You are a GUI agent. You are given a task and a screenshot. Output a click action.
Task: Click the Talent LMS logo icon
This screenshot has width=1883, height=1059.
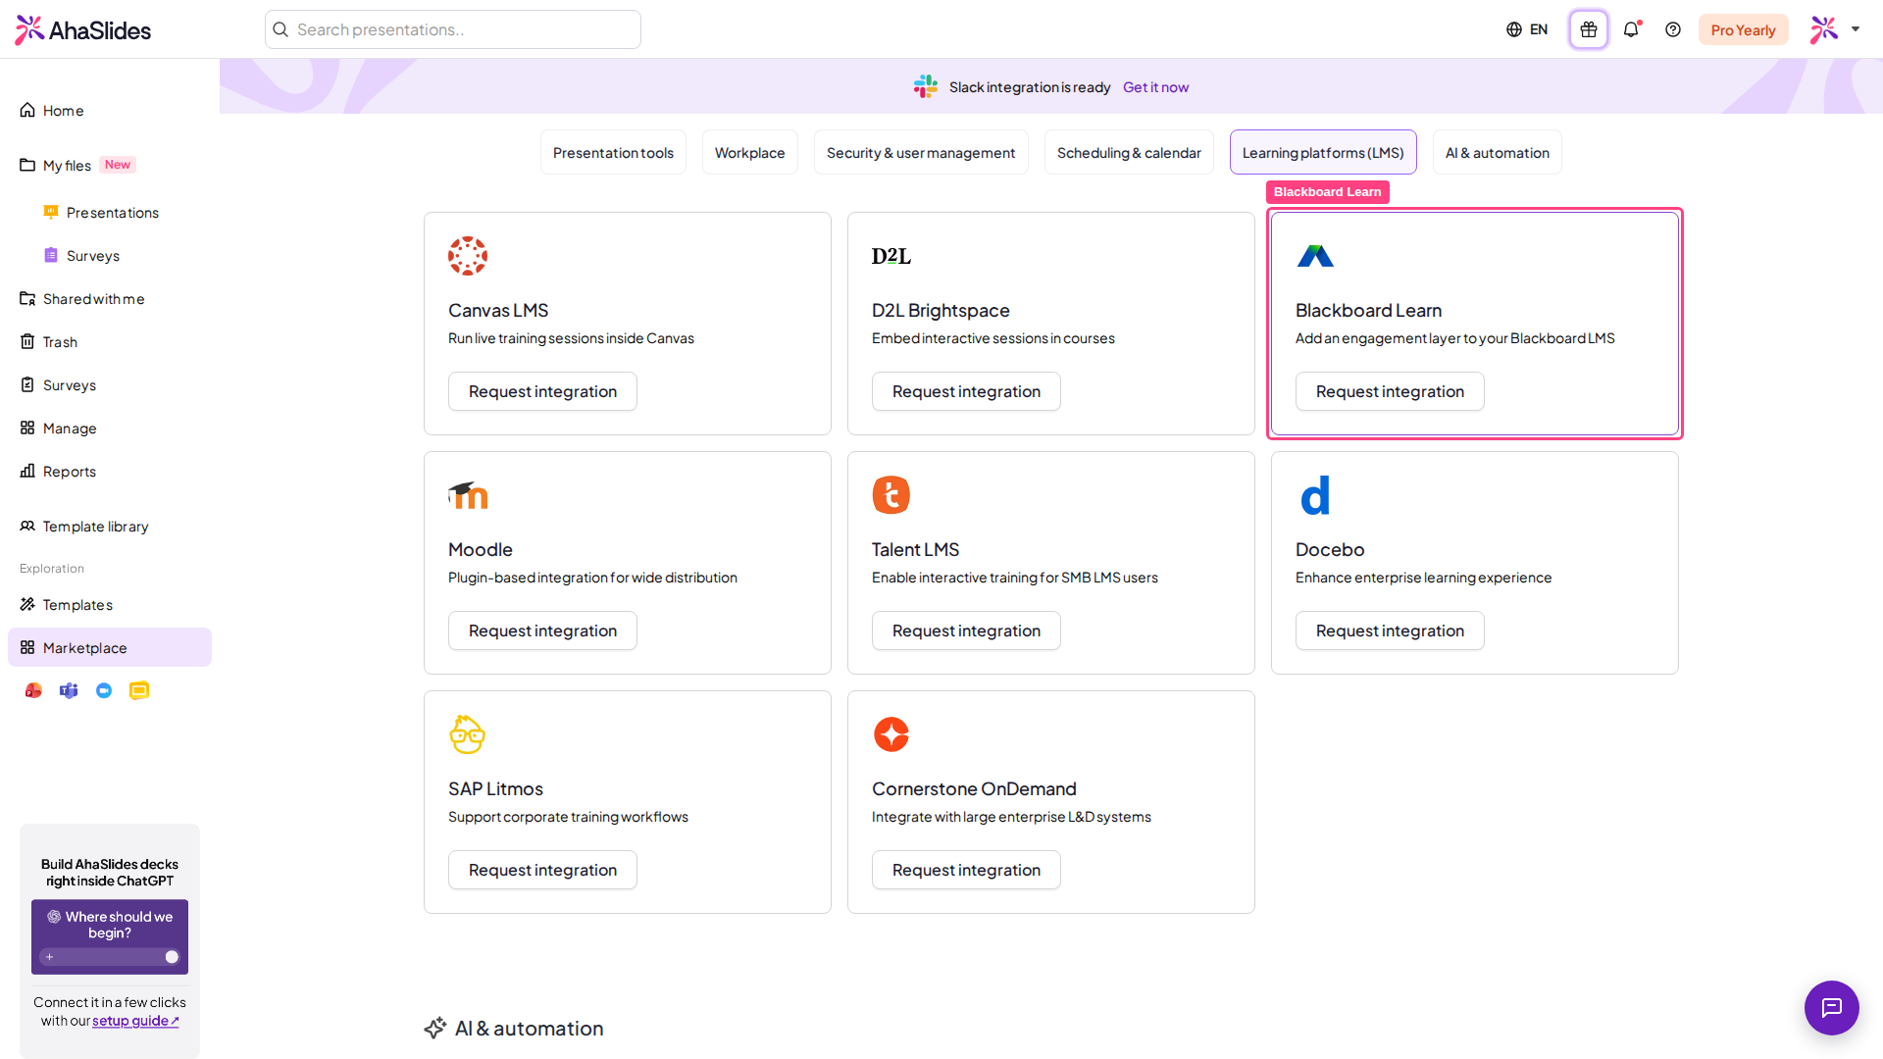click(891, 495)
